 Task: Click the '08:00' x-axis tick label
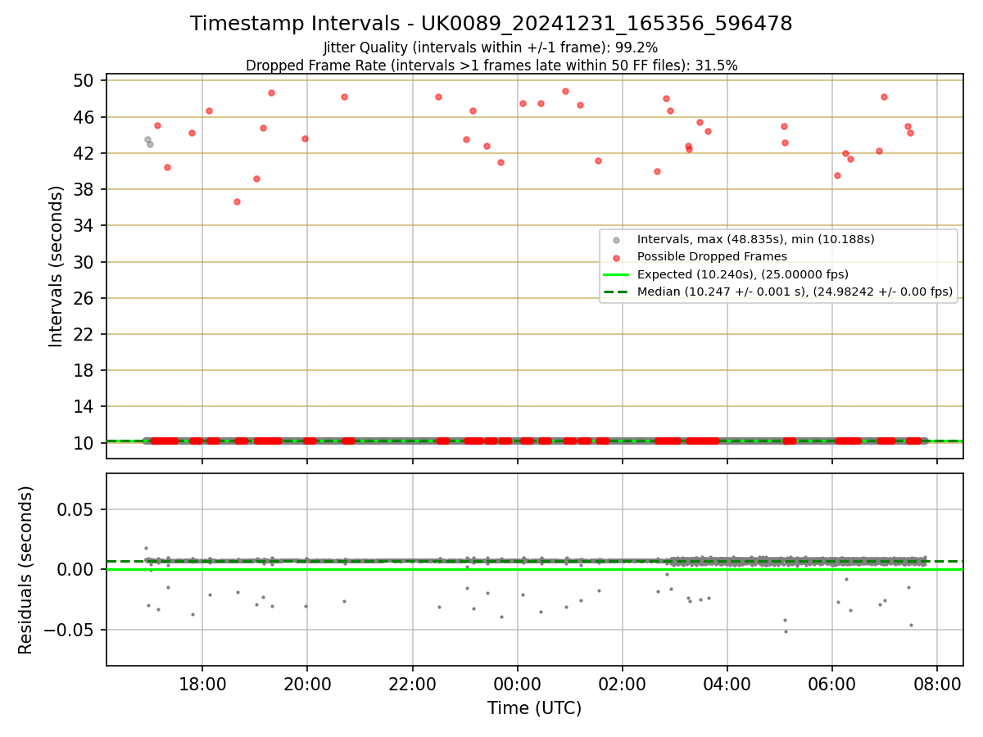[937, 684]
